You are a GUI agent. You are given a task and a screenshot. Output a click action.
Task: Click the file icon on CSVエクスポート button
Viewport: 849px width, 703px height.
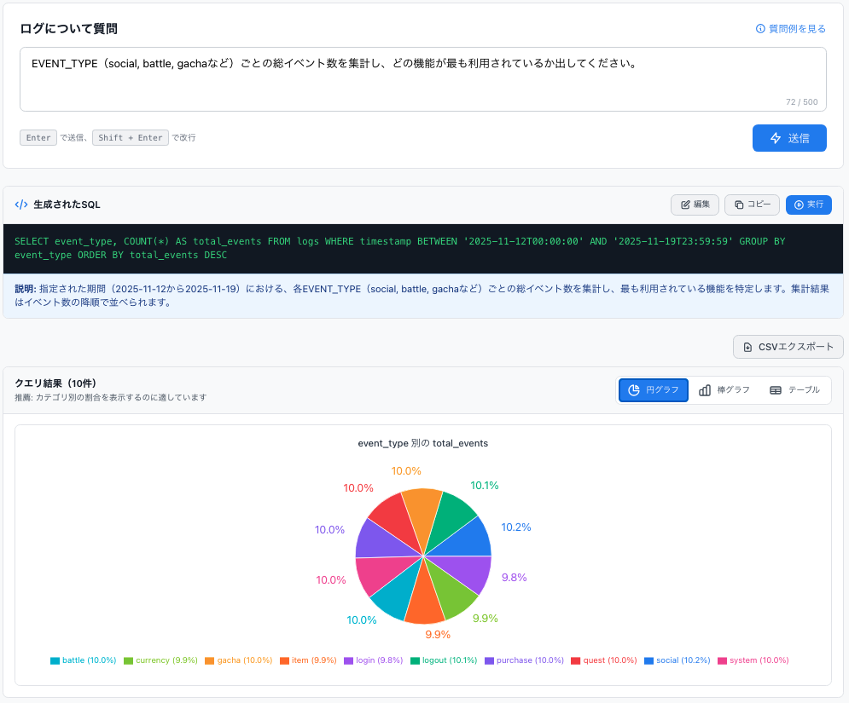749,347
